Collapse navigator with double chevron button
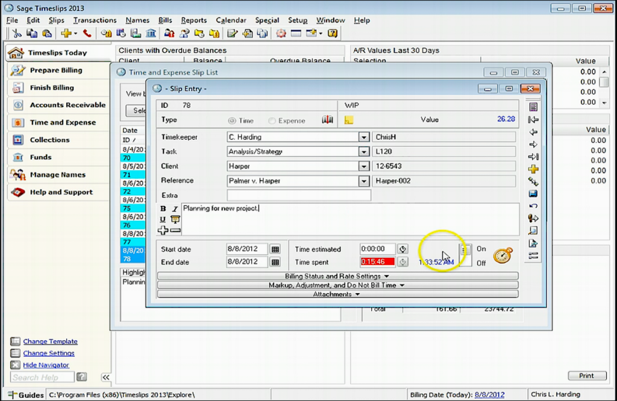 click(x=106, y=378)
